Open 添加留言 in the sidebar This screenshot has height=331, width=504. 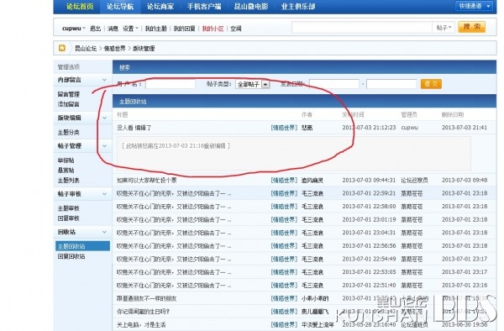coord(69,104)
